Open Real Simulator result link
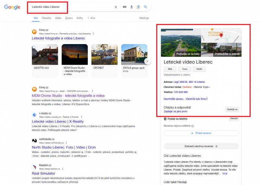The width and height of the screenshot is (260, 185). pos(44,173)
